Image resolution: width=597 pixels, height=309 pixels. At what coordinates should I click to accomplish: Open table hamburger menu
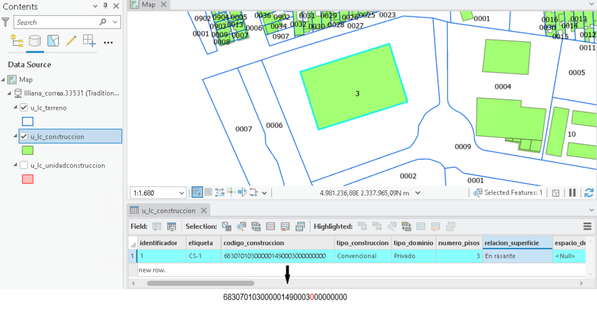[x=588, y=227]
